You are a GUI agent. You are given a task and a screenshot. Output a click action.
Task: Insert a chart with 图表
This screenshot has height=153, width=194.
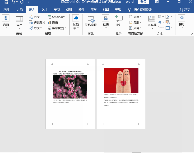[53, 22]
